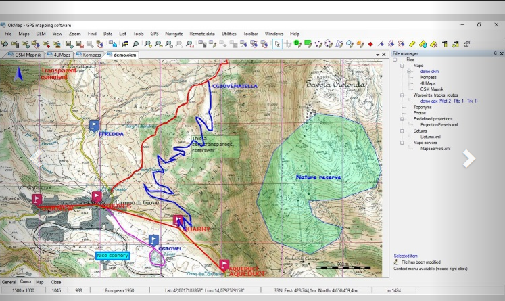Click the yellow ruler with cyan area icon

(423, 44)
